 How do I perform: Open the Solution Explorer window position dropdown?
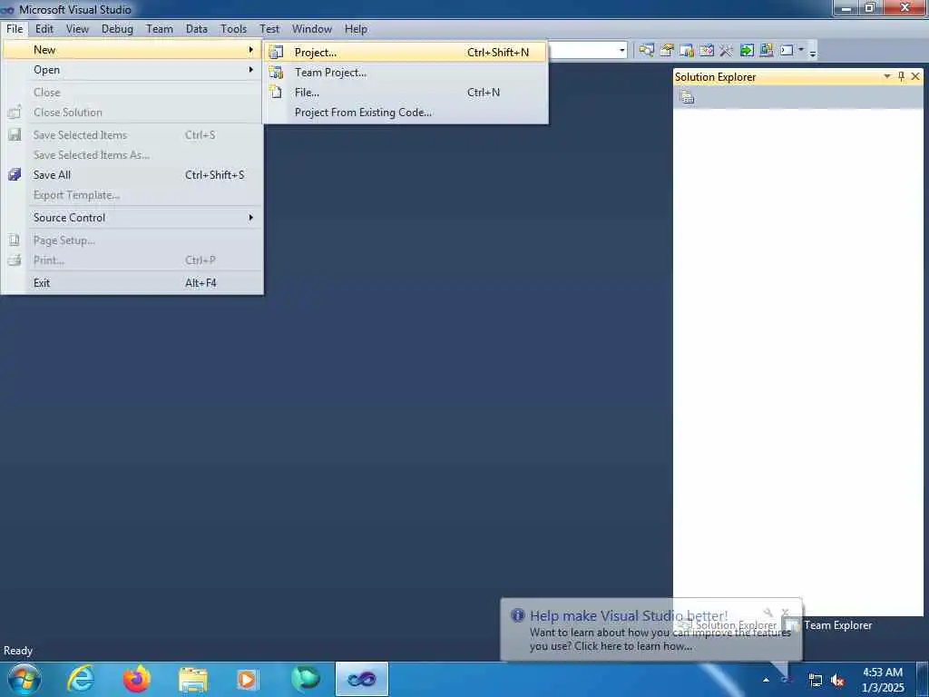[x=887, y=76]
